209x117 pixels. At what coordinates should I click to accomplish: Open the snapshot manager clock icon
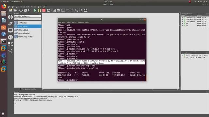tap(21, 10)
